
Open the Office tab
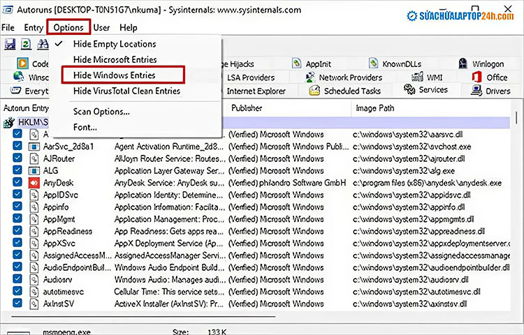(x=490, y=77)
